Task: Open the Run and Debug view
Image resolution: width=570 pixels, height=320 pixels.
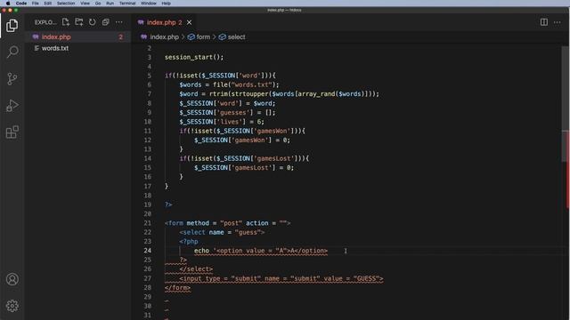Action: click(12, 105)
